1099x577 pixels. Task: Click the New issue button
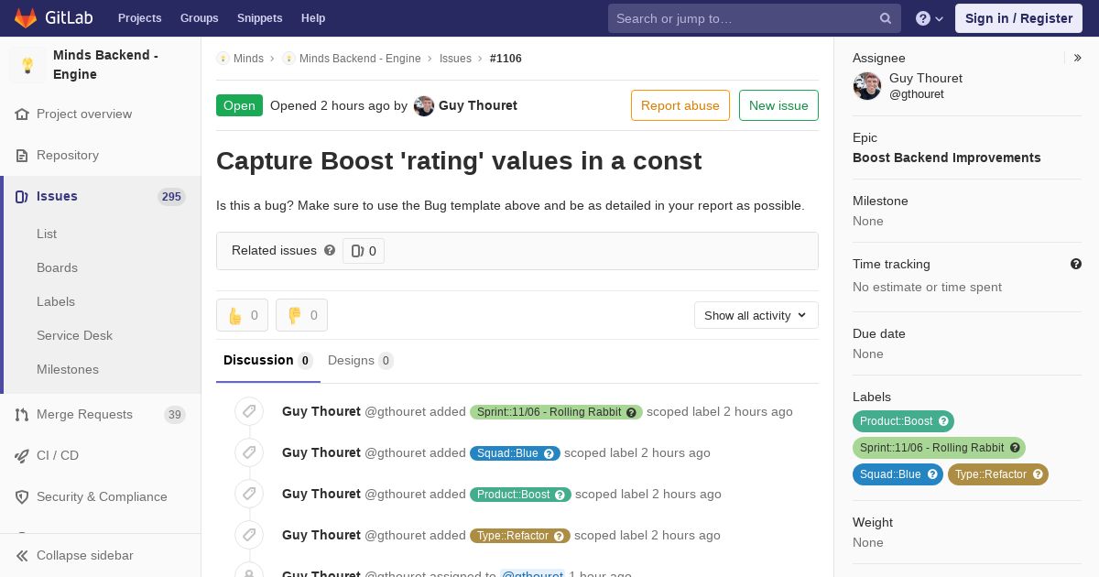click(778, 105)
